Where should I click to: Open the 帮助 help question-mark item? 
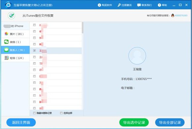pyautogui.click(x=162, y=5)
